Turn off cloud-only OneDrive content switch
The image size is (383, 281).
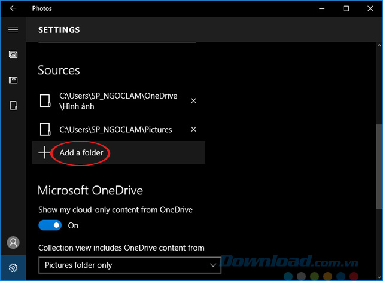(50, 225)
